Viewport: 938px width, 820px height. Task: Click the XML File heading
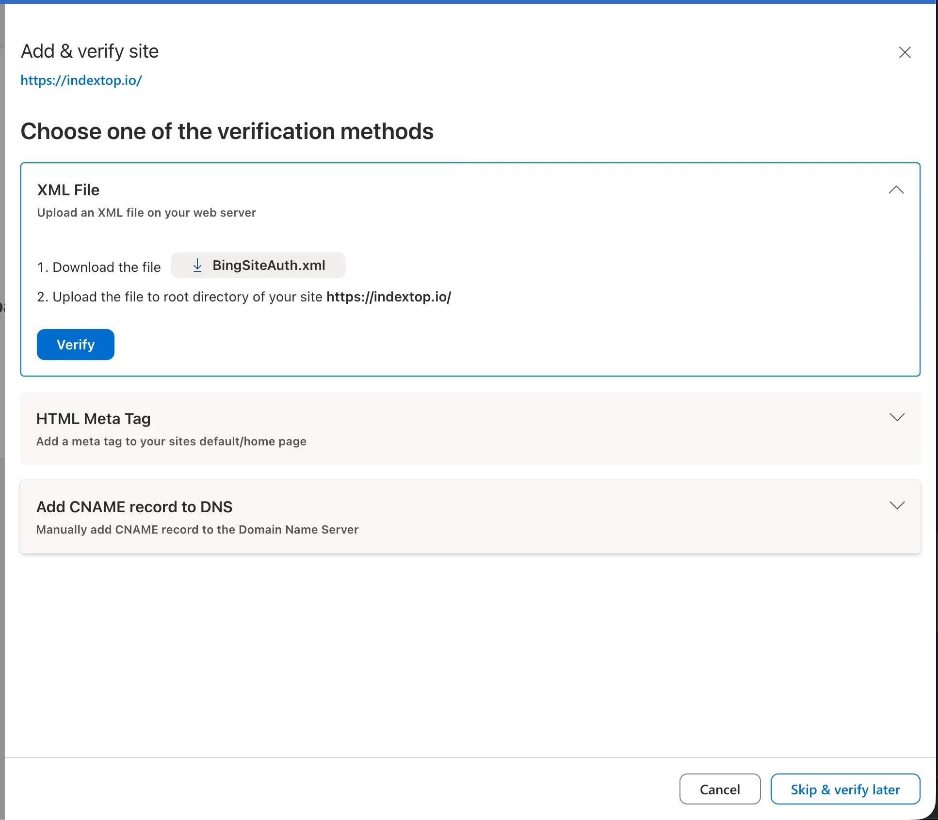68,190
